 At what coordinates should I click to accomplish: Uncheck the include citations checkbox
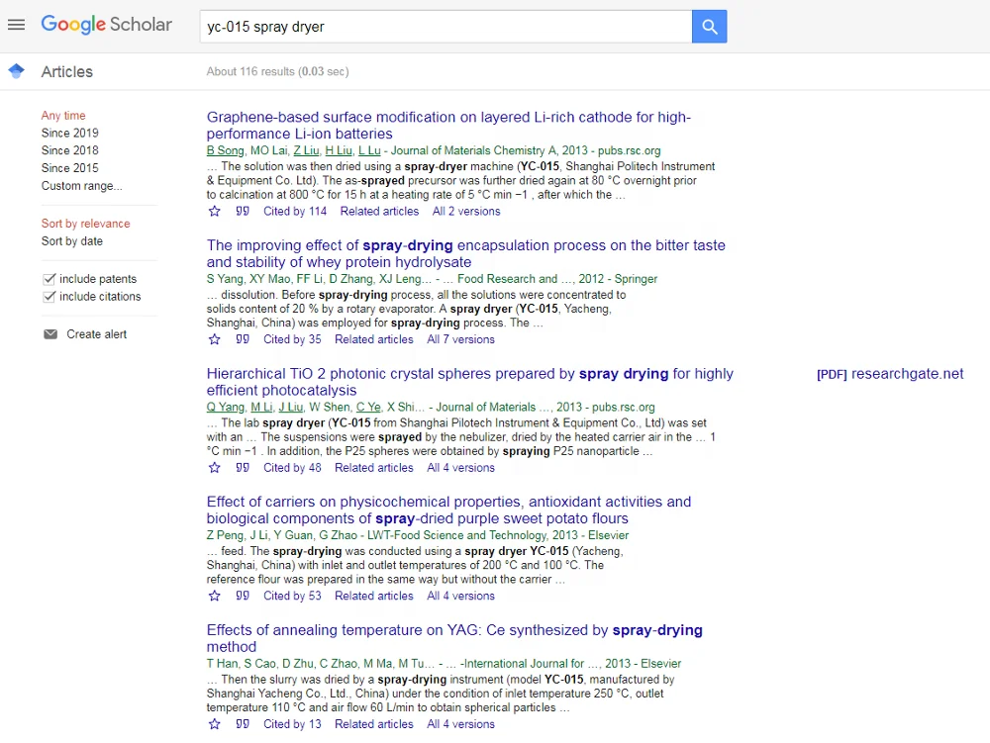click(49, 297)
